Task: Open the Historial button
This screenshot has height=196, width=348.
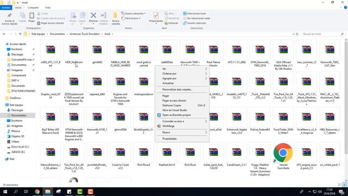Action: [x=171, y=23]
